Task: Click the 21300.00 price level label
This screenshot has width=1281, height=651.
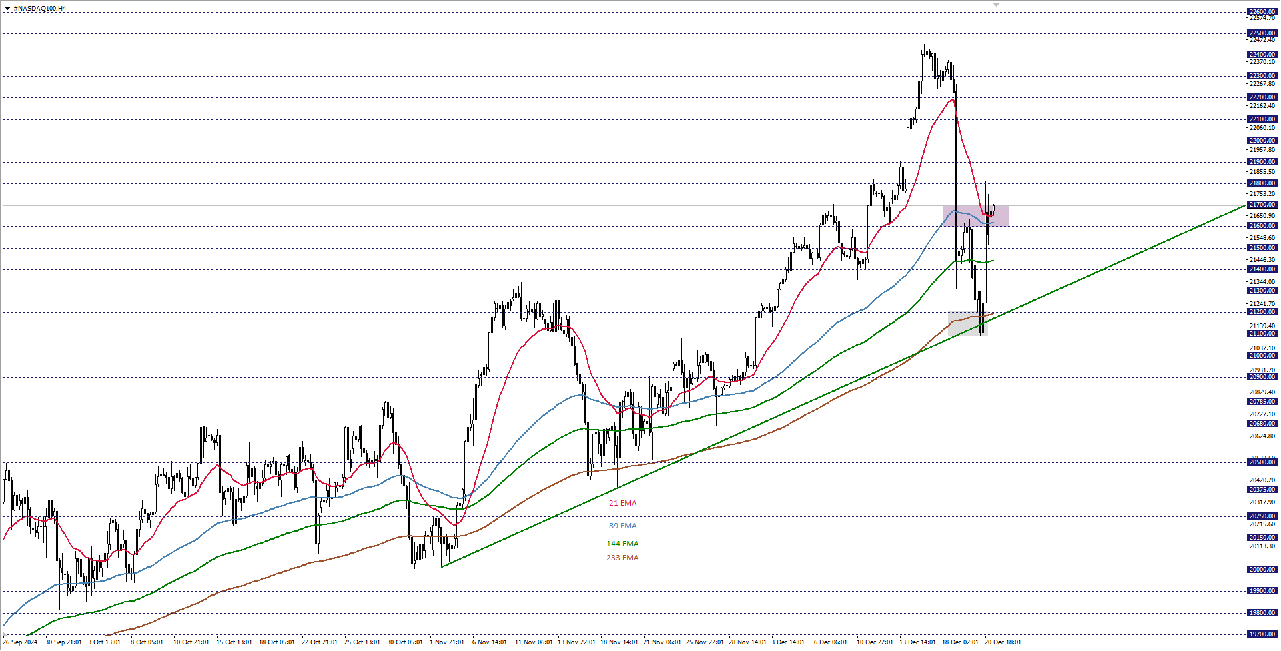Action: point(1262,291)
